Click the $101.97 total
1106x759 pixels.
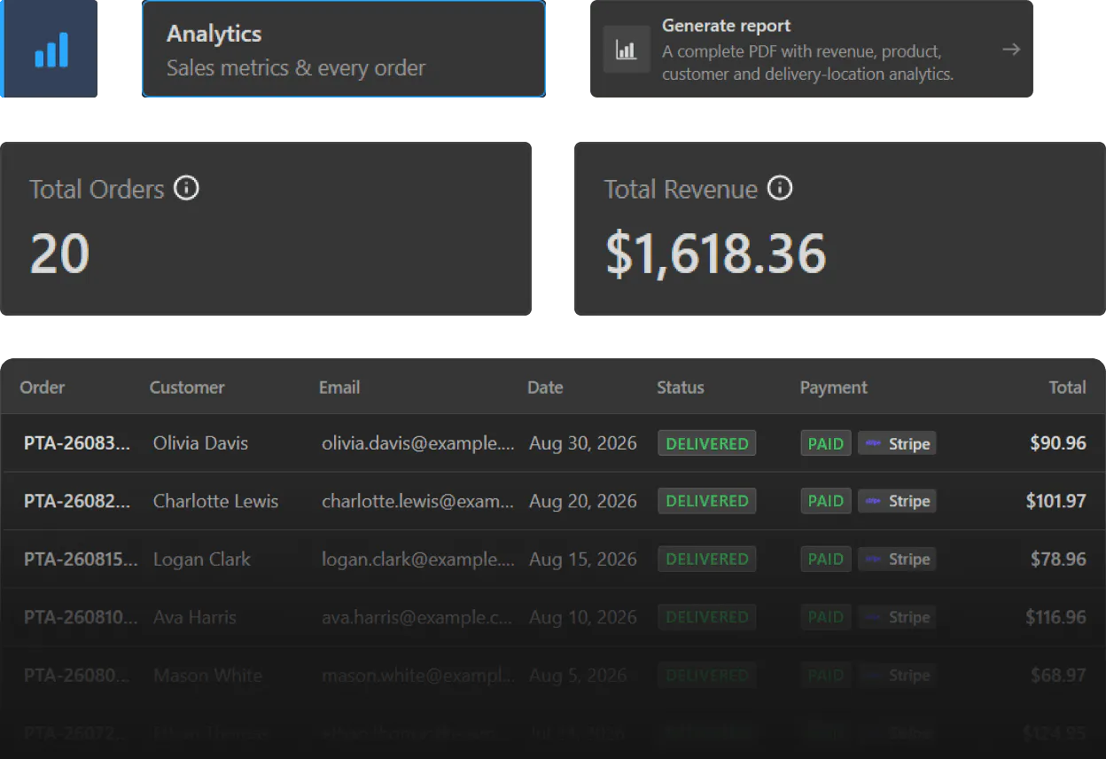point(1056,501)
